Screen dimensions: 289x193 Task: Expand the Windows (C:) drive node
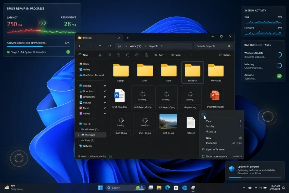pos(79,129)
